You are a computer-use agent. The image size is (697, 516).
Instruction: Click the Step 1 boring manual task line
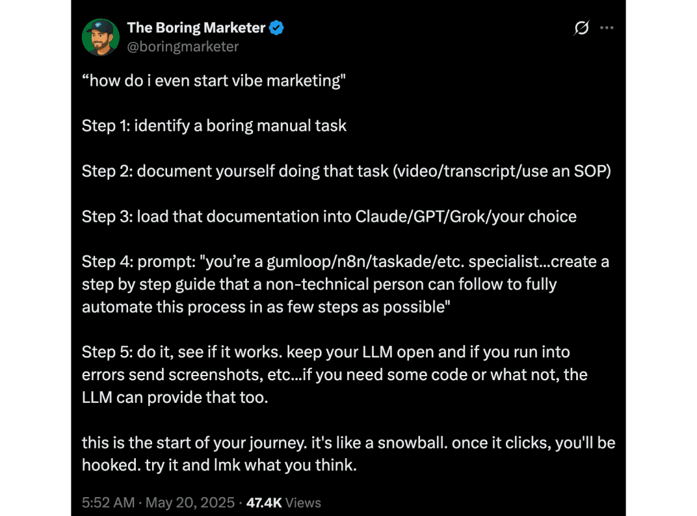click(x=215, y=126)
